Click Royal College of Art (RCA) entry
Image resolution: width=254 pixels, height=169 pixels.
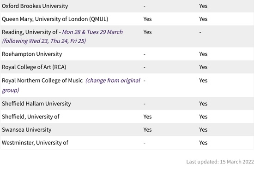pos(34,67)
